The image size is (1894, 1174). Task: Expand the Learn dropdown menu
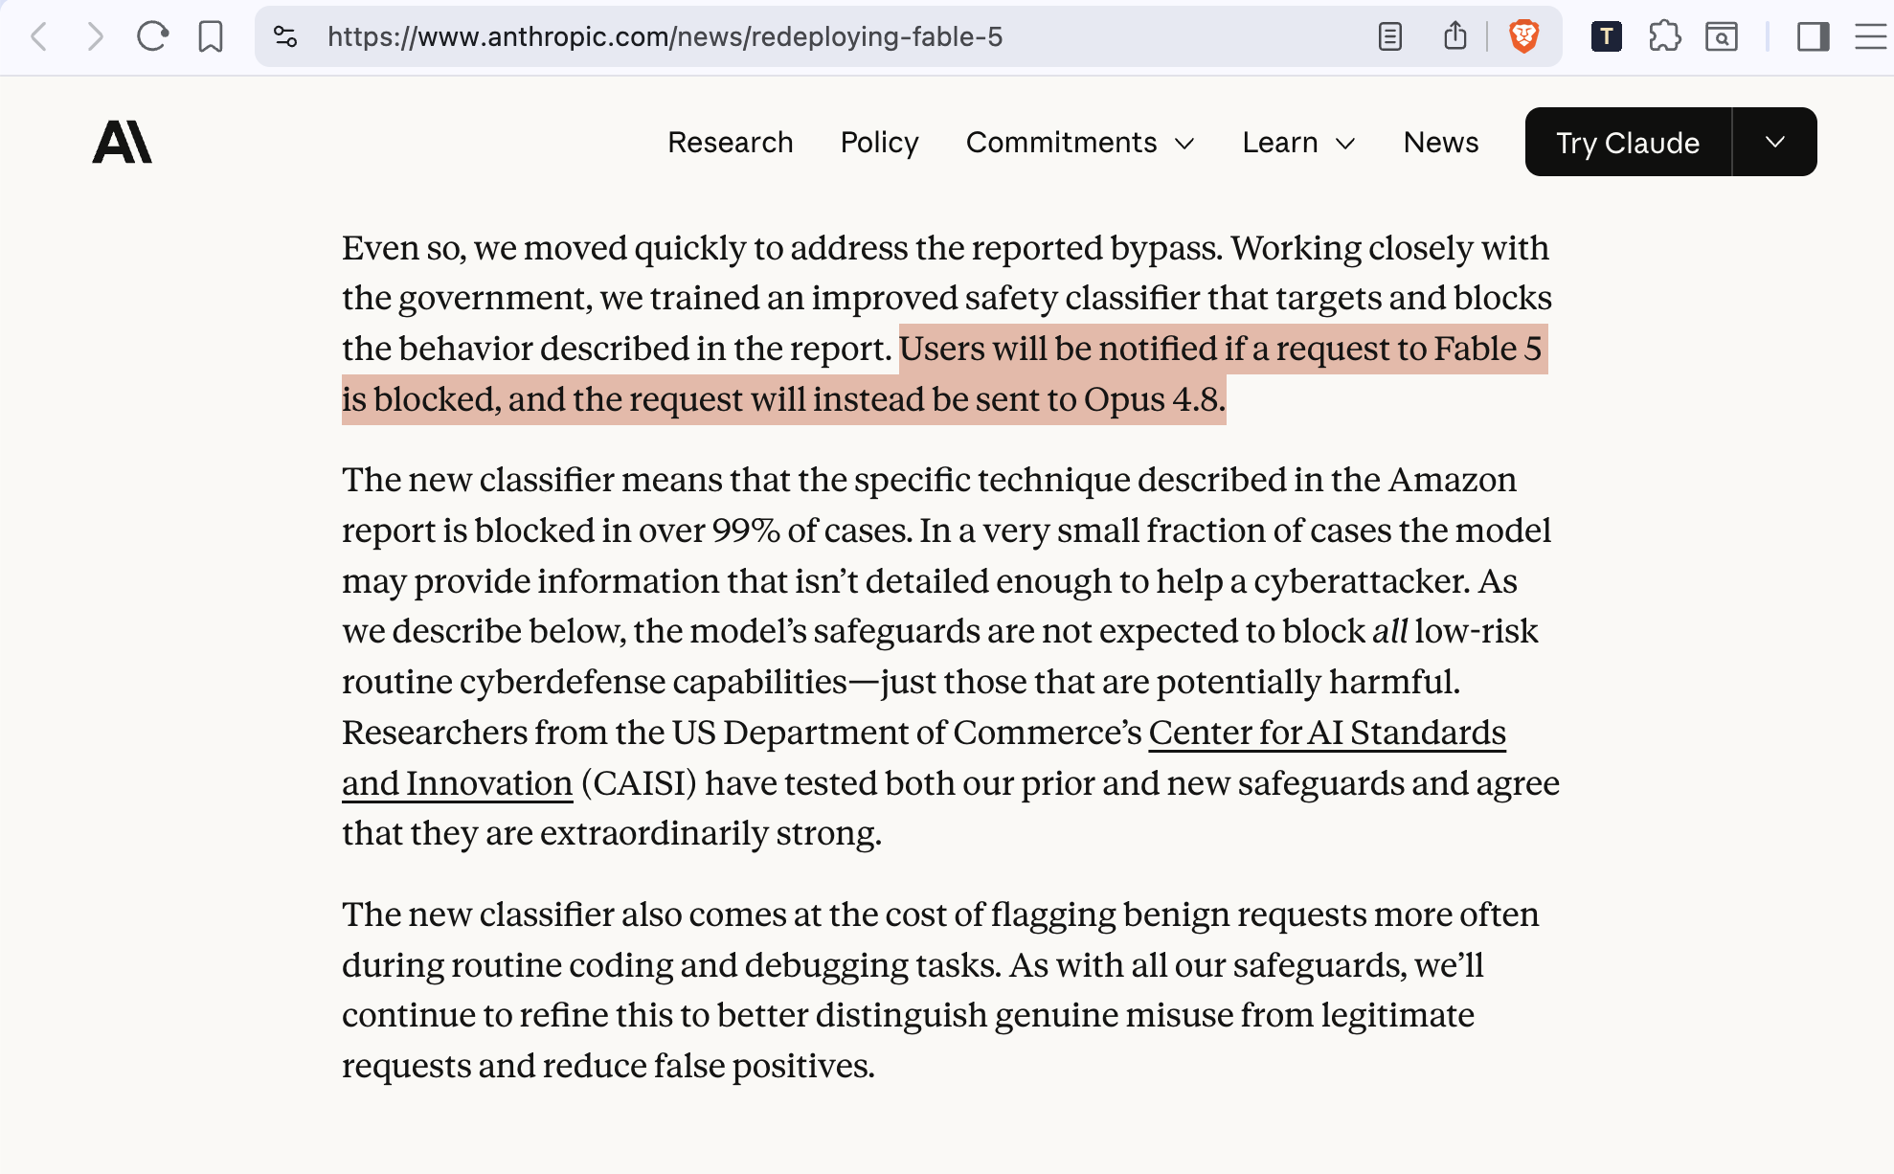tap(1298, 143)
